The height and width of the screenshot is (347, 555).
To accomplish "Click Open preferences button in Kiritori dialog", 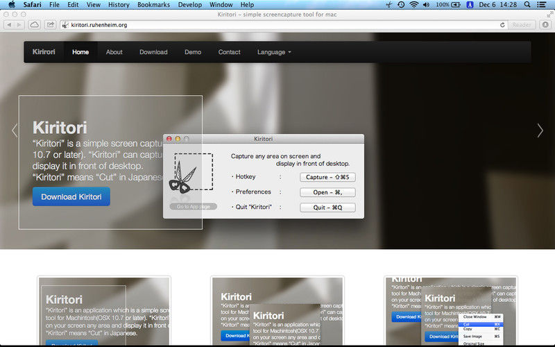I will (x=327, y=192).
